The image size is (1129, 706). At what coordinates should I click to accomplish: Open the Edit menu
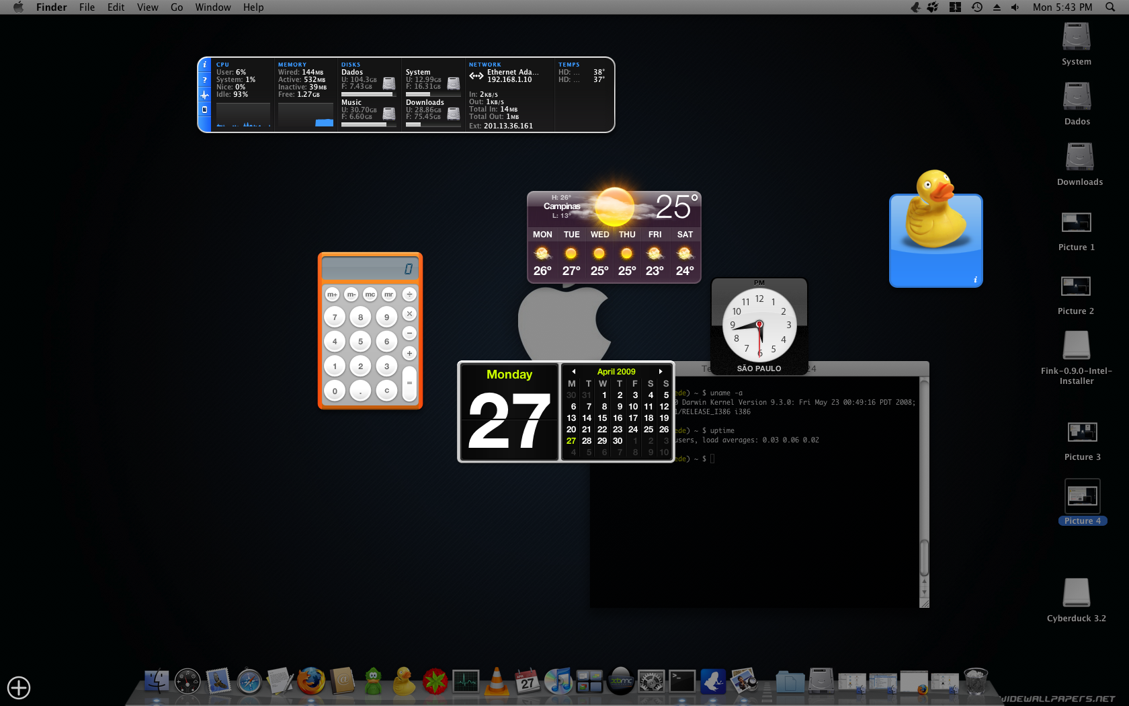pyautogui.click(x=116, y=7)
